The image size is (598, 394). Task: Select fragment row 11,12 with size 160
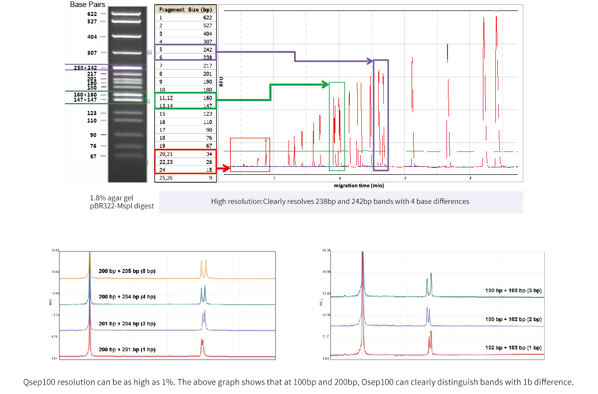[185, 98]
